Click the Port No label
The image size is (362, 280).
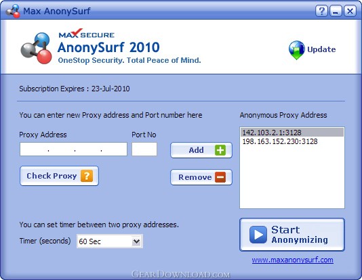click(144, 135)
